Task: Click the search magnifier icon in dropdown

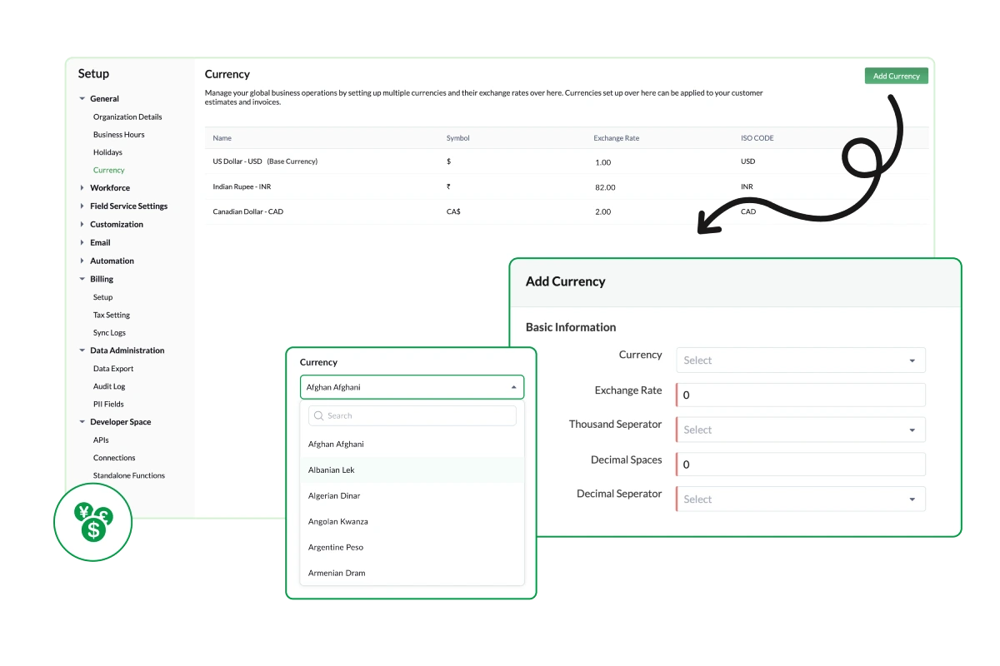Action: click(318, 416)
